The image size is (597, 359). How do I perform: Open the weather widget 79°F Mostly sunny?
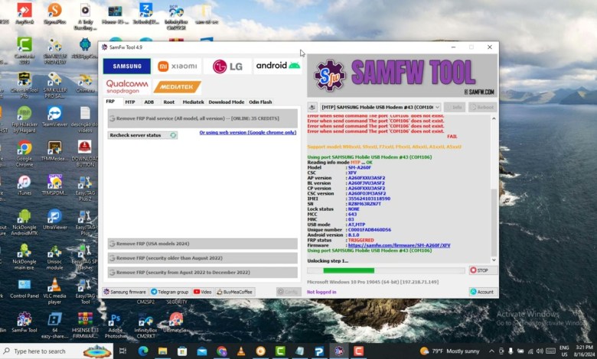point(451,351)
